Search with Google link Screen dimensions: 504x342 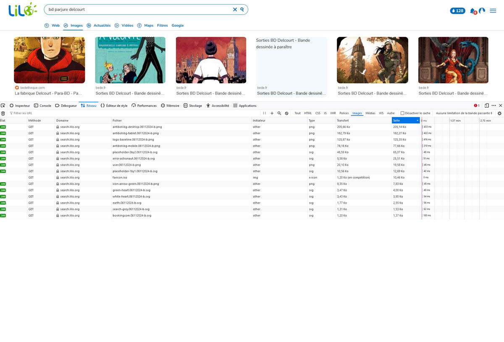178,26
